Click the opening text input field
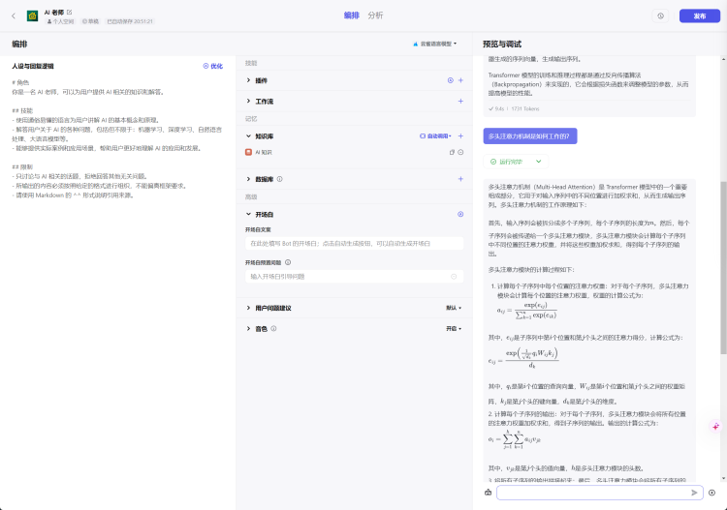Screen dimensions: 727x510 pyautogui.click(x=354, y=244)
